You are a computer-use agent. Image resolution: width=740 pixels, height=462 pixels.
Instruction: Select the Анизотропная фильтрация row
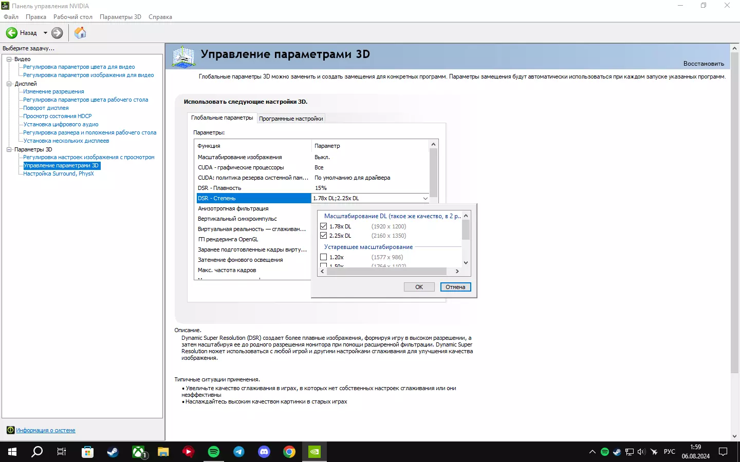click(x=254, y=208)
